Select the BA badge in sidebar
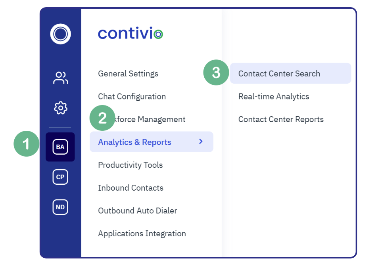382x266 pixels. coord(60,147)
